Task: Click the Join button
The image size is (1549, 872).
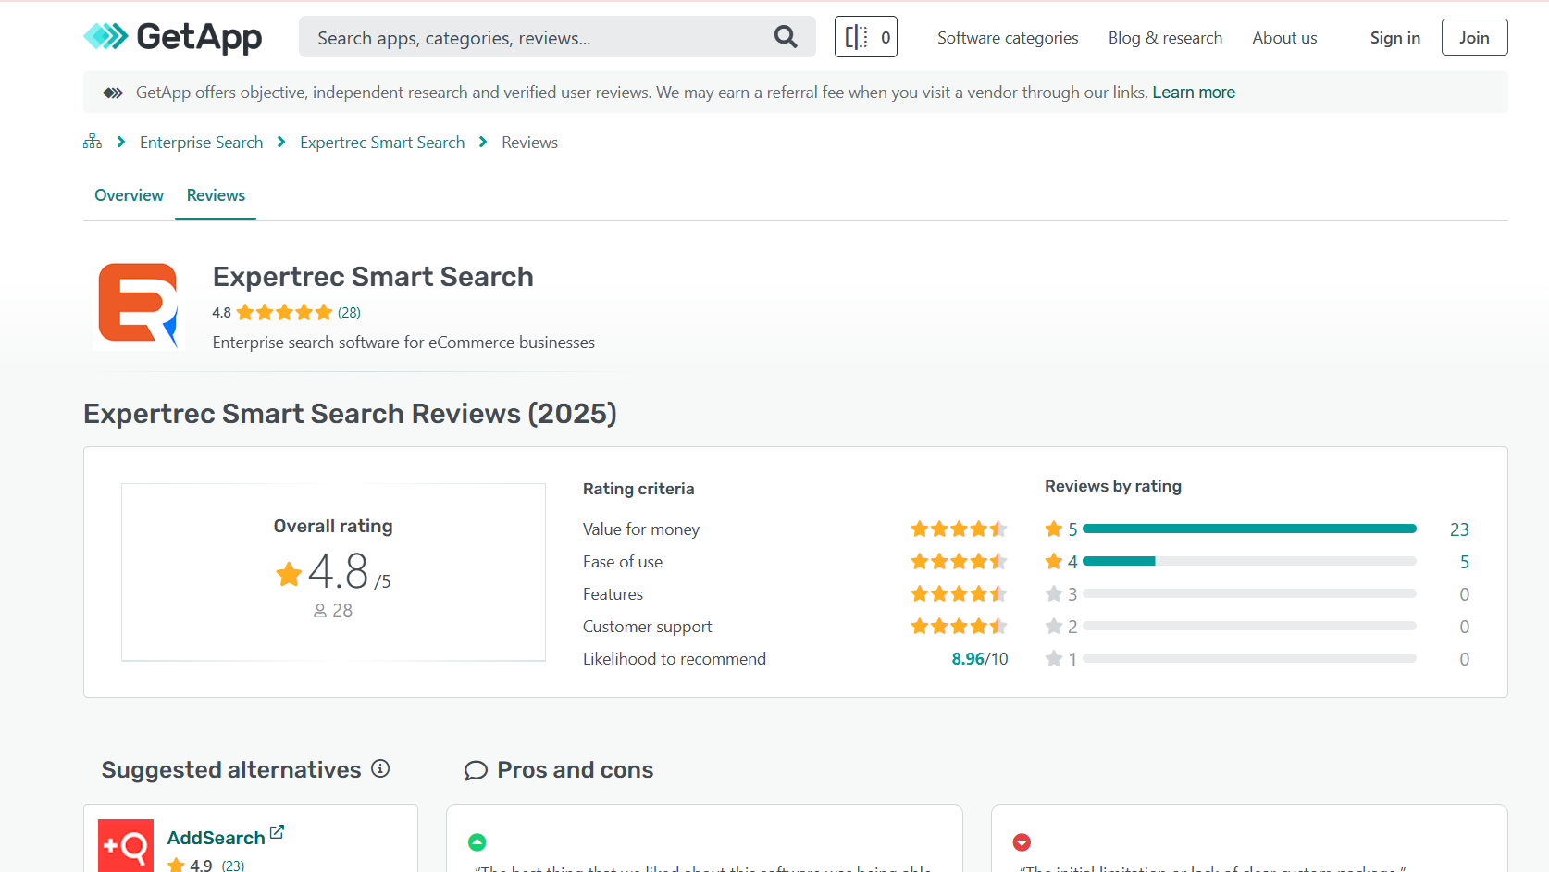Action: pos(1474,38)
